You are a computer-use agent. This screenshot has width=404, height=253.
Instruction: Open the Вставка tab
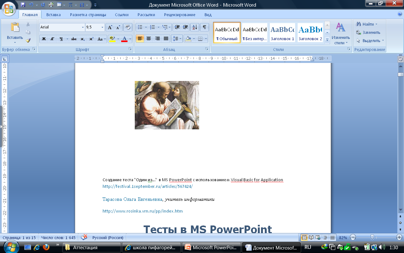(53, 15)
